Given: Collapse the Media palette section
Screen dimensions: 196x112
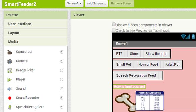Looking at the screenshot, I should click(36, 42).
